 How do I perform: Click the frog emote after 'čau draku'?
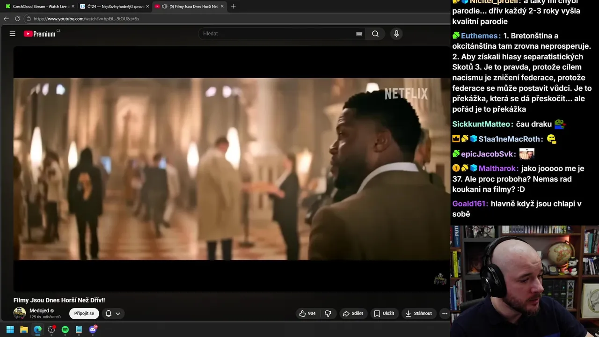[x=560, y=124]
